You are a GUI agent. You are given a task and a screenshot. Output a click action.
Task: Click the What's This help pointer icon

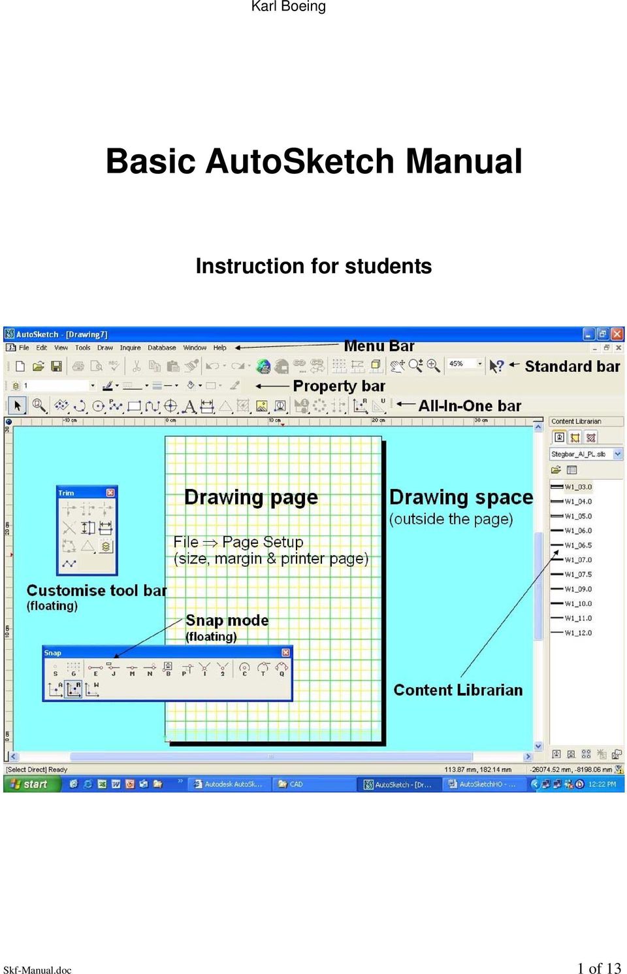pos(496,367)
